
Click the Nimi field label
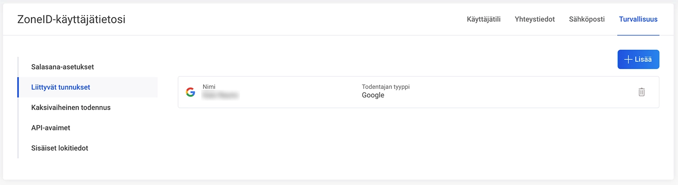[x=209, y=87]
